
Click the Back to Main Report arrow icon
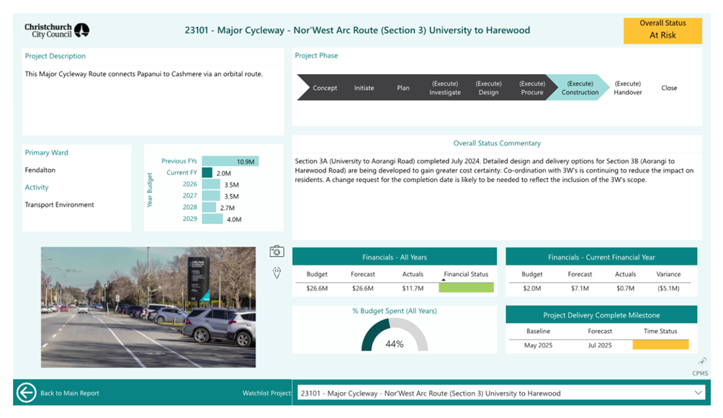(26, 393)
